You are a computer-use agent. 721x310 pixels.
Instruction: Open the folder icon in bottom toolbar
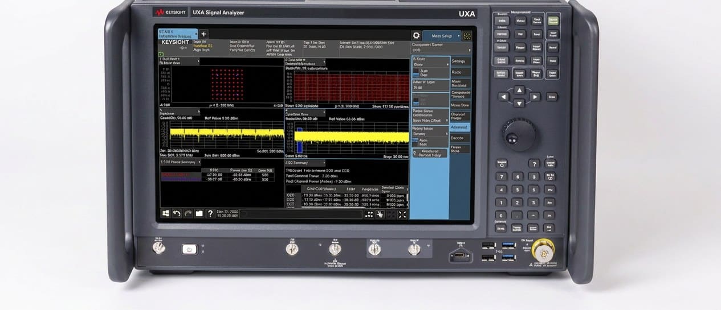[199, 214]
